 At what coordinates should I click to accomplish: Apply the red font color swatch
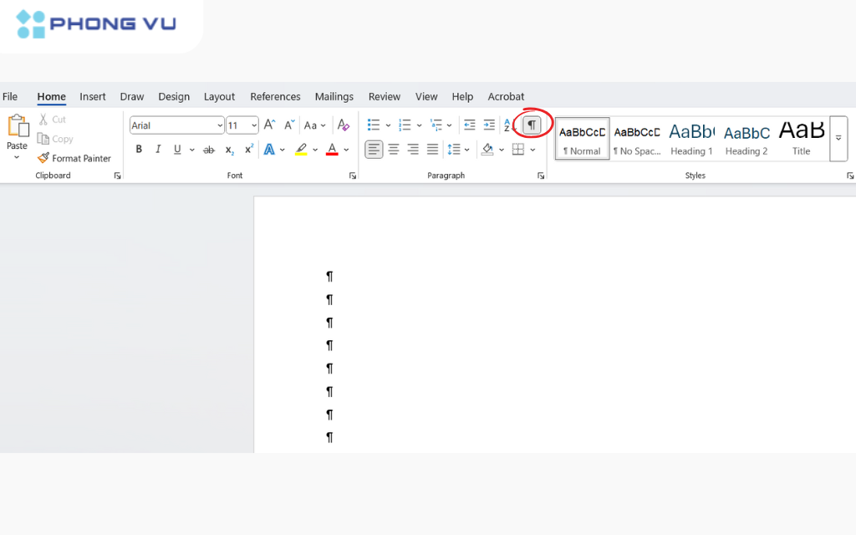(332, 150)
